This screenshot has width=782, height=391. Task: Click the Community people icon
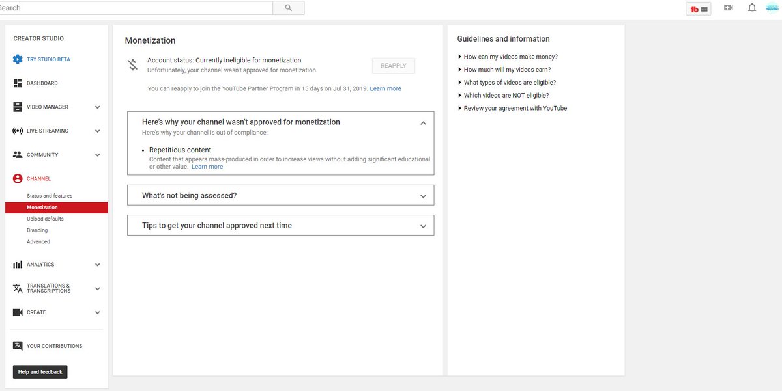(x=18, y=155)
